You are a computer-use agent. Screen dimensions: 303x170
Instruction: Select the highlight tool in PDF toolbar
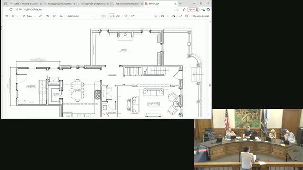(x=13, y=16)
